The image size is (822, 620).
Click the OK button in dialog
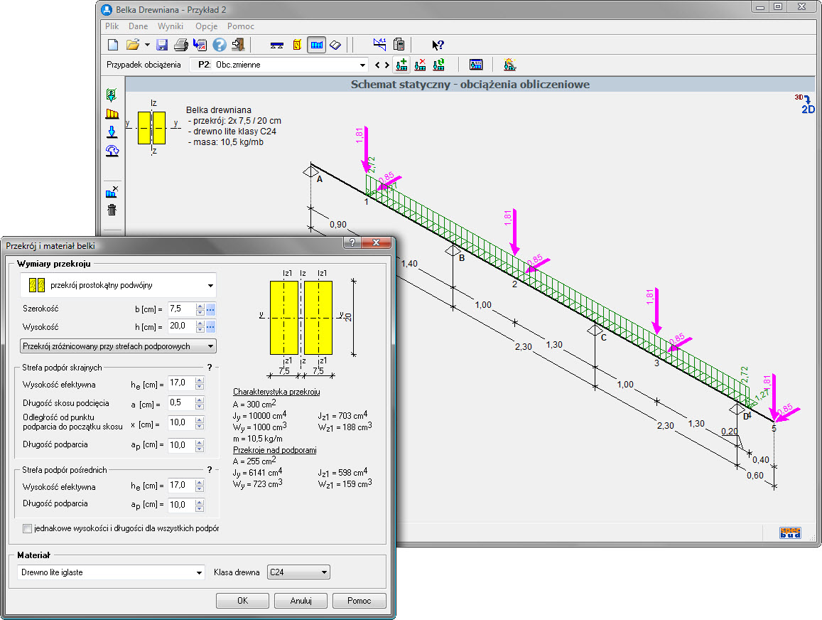242,601
